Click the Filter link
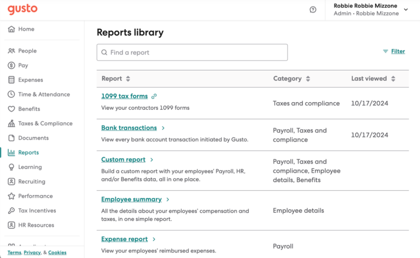 (x=398, y=51)
